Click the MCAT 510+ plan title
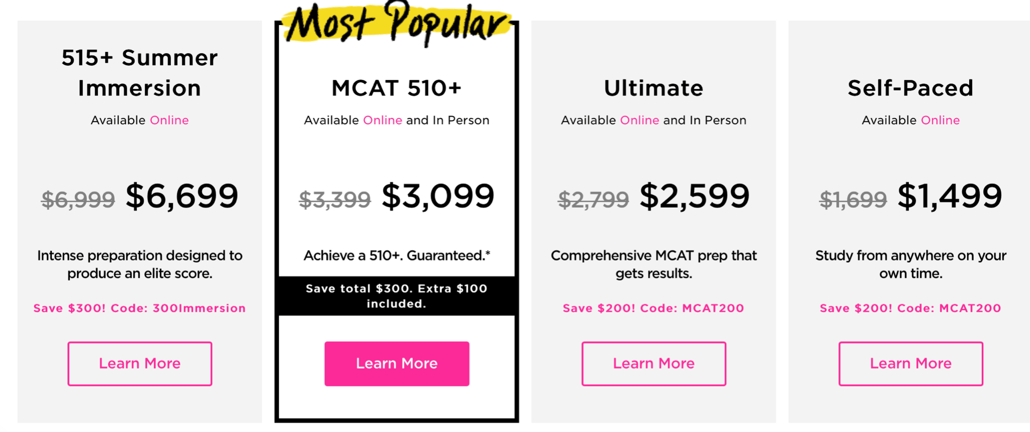The image size is (1030, 432). 397,88
